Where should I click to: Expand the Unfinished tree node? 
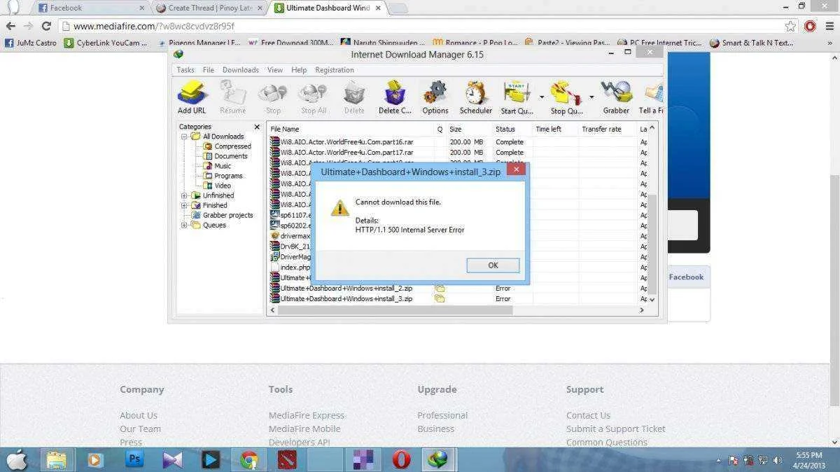[184, 195]
